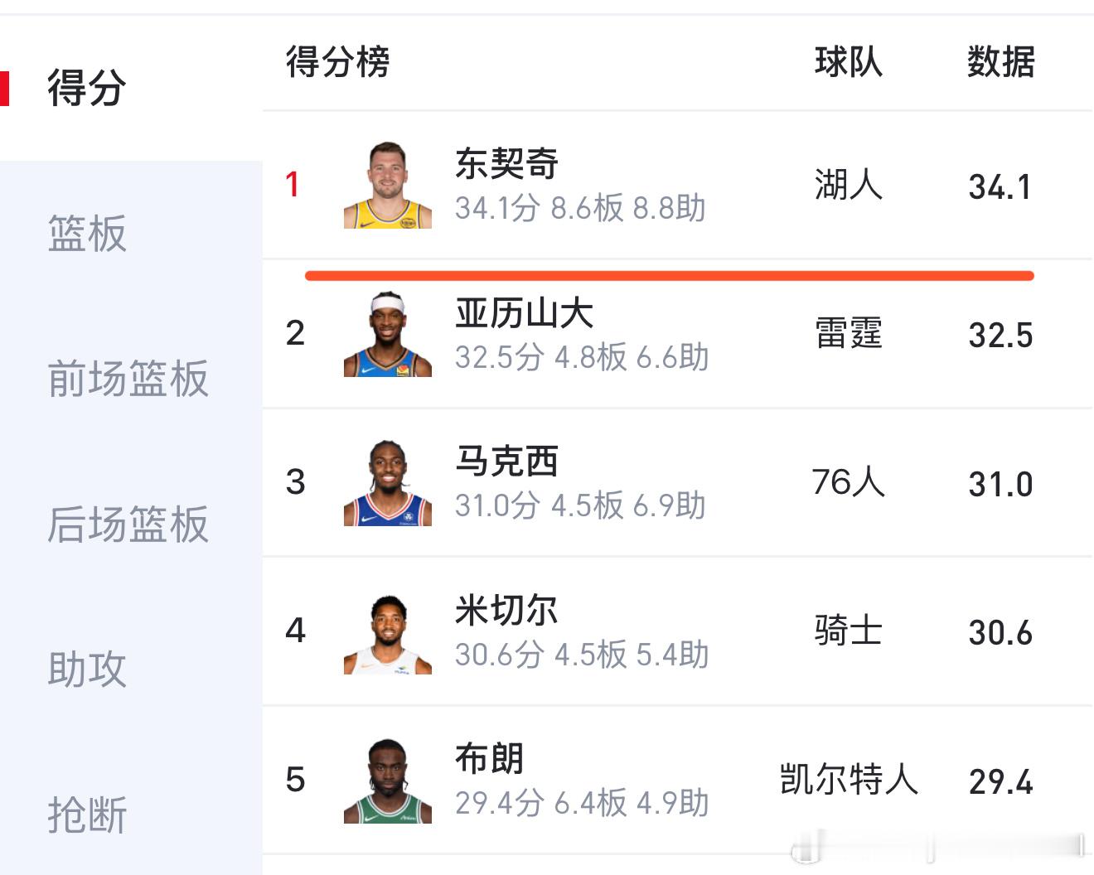The width and height of the screenshot is (1094, 875).
Task: Open the 前场篮板 rankings tab
Action: tap(128, 379)
